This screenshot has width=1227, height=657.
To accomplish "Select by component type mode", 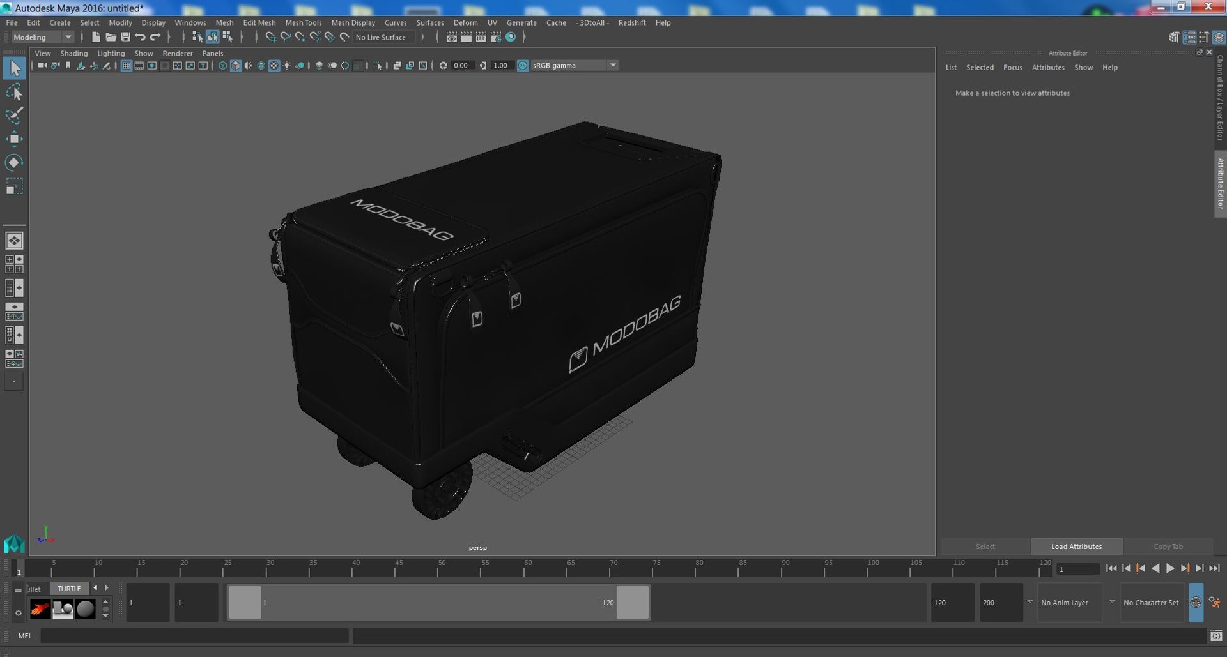I will coord(228,37).
